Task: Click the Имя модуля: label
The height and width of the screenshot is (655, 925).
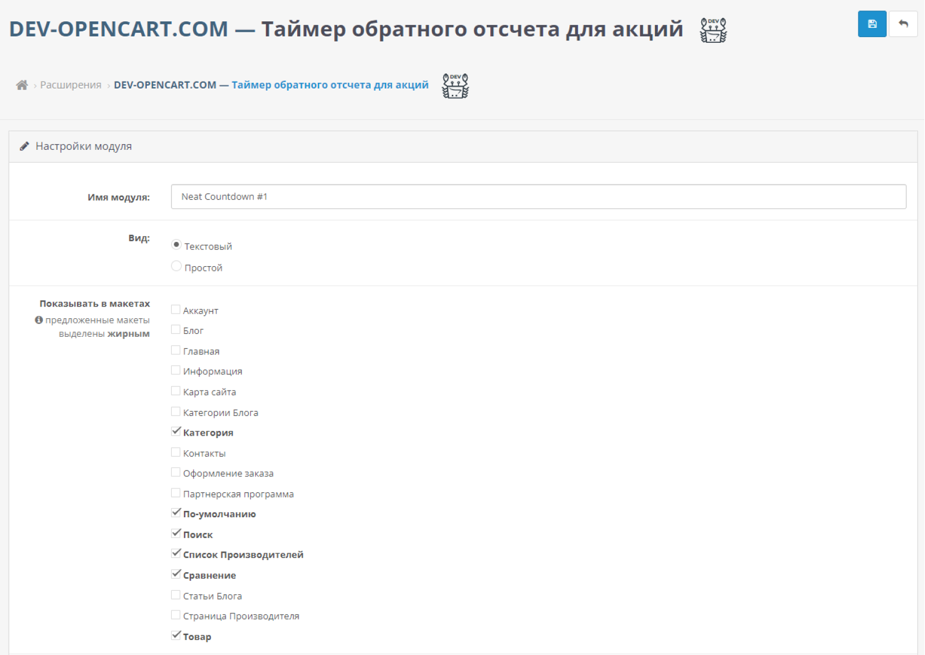Action: point(119,197)
